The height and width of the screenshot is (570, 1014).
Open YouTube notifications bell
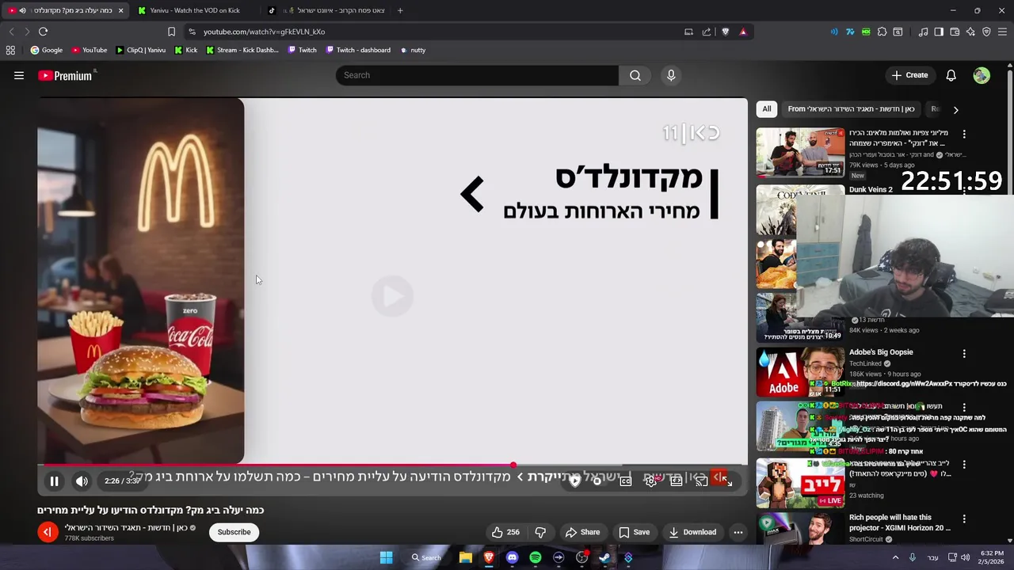951,75
